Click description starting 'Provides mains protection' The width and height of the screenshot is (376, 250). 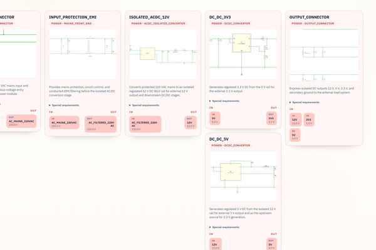pos(82,91)
